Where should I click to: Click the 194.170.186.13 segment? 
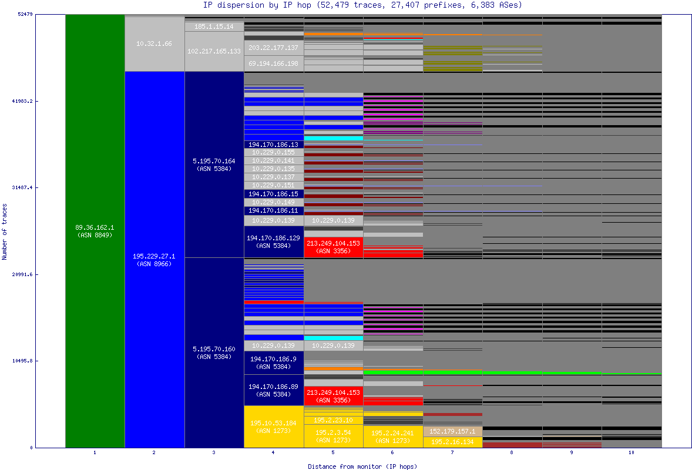tap(273, 145)
